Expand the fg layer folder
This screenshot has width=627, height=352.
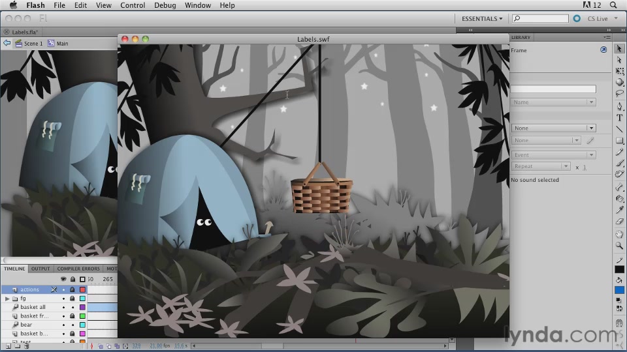(x=7, y=298)
